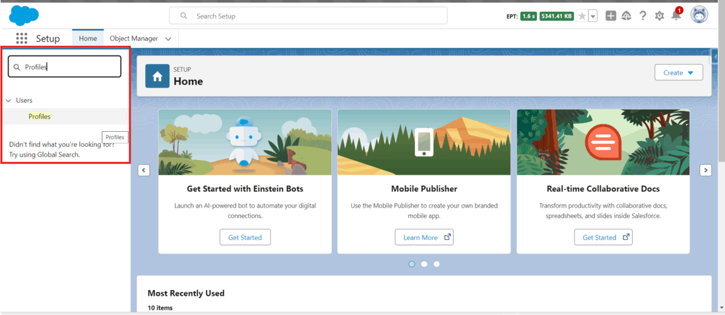Viewport: 725px width, 315px height.
Task: Click the Mobile Publisher card title
Action: [x=424, y=189]
